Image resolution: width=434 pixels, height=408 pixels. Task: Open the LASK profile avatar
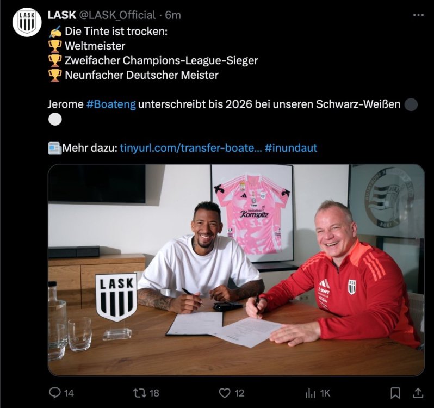click(27, 22)
